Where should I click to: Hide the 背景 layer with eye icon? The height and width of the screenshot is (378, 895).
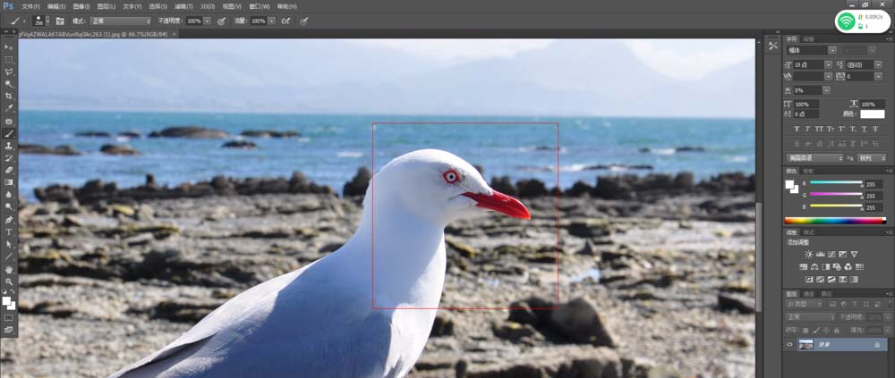point(790,344)
